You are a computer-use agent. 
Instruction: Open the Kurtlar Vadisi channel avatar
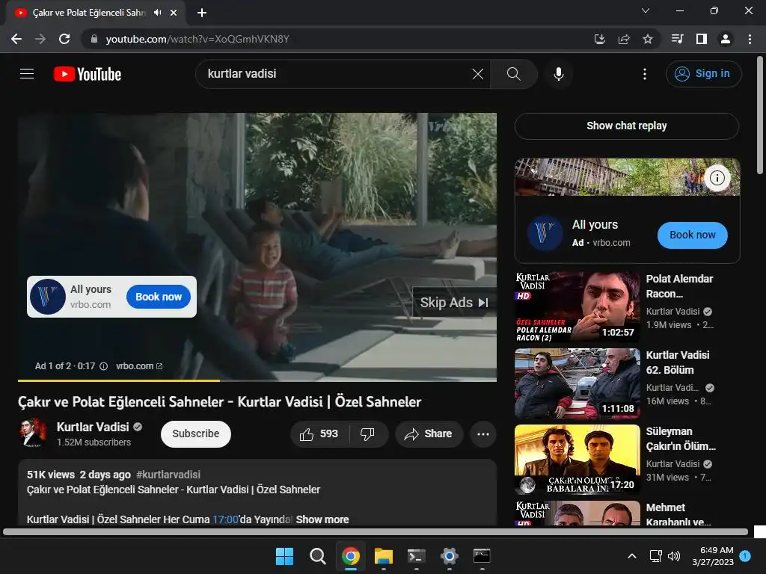pyautogui.click(x=33, y=433)
